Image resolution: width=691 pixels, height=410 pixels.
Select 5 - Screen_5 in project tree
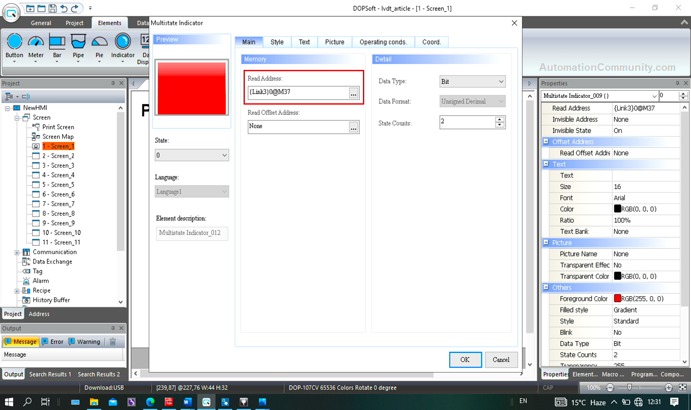(x=58, y=185)
